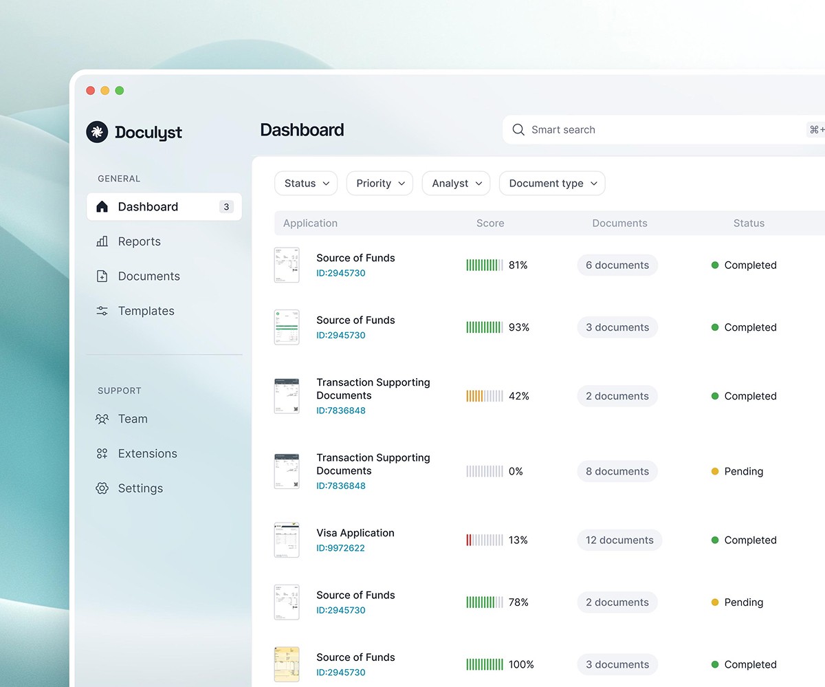
Task: Click the 93% score value
Action: coord(519,327)
